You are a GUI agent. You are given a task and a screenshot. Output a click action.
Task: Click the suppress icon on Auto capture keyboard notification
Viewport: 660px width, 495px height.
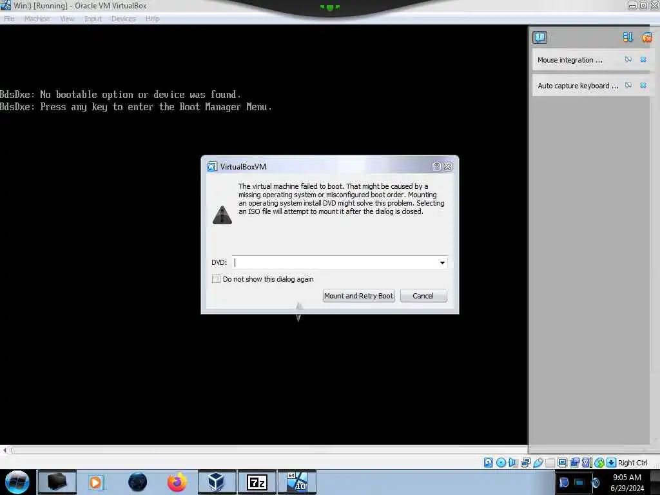628,86
